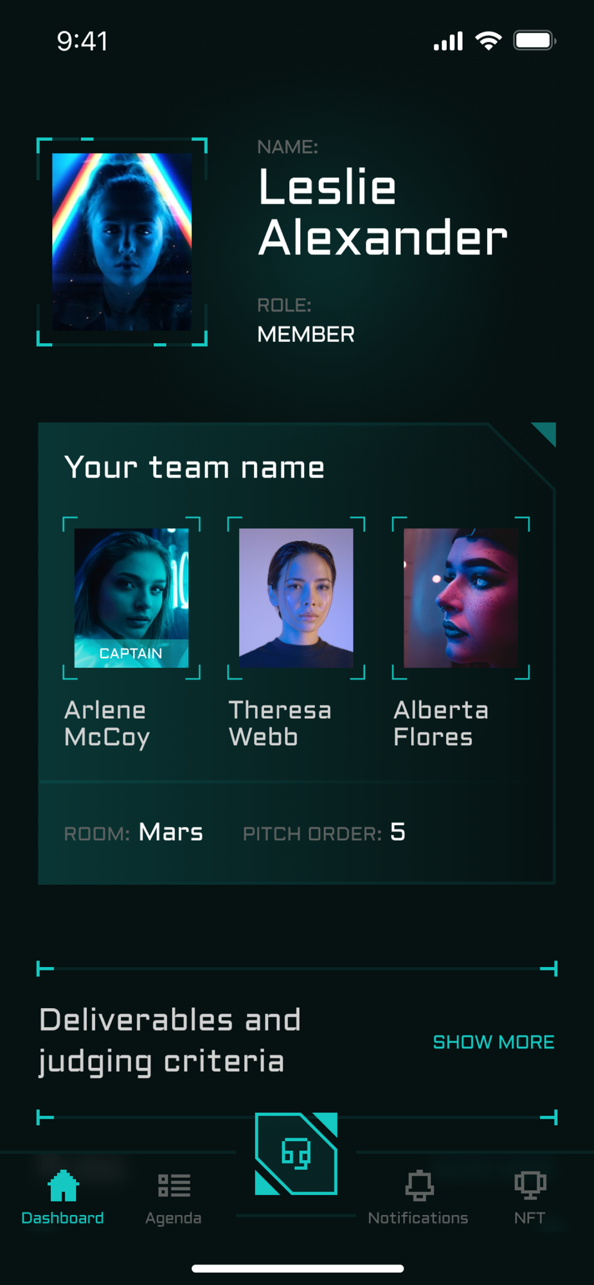594x1285 pixels.
Task: Select Arlene McCoy's captain photo
Action: (x=132, y=598)
